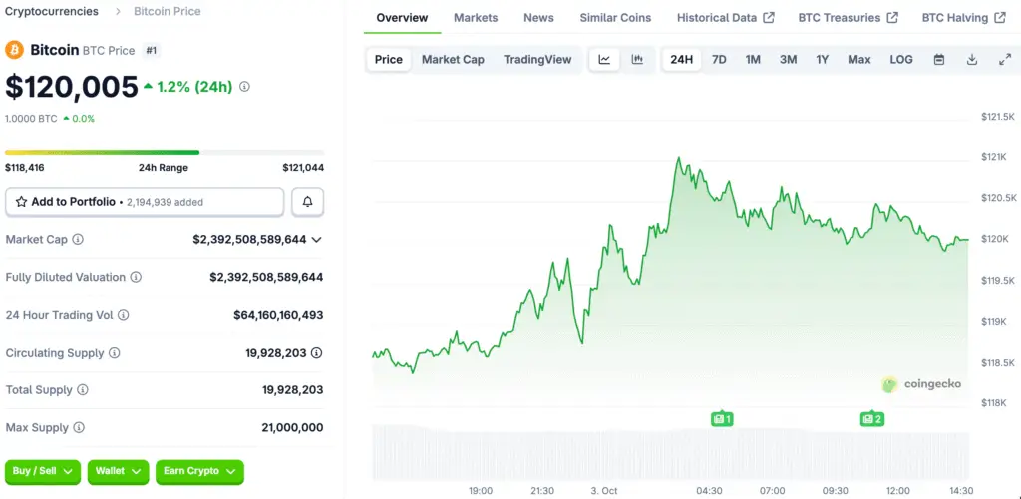This screenshot has width=1021, height=499.
Task: Click the 24h Range progress bar
Action: pos(164,152)
